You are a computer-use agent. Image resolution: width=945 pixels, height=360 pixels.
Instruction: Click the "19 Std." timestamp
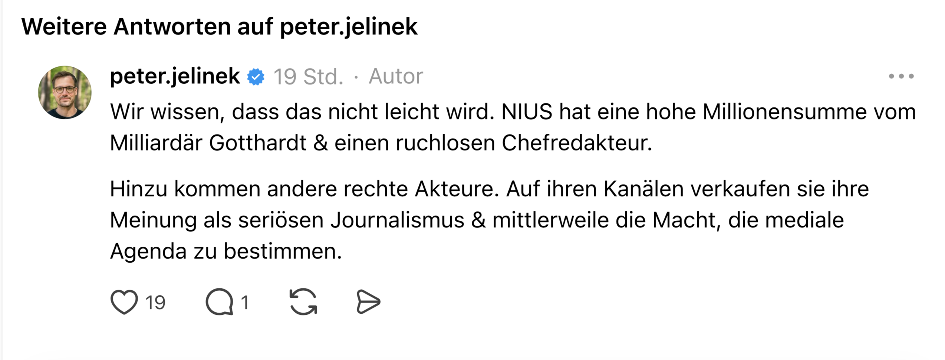pos(308,77)
